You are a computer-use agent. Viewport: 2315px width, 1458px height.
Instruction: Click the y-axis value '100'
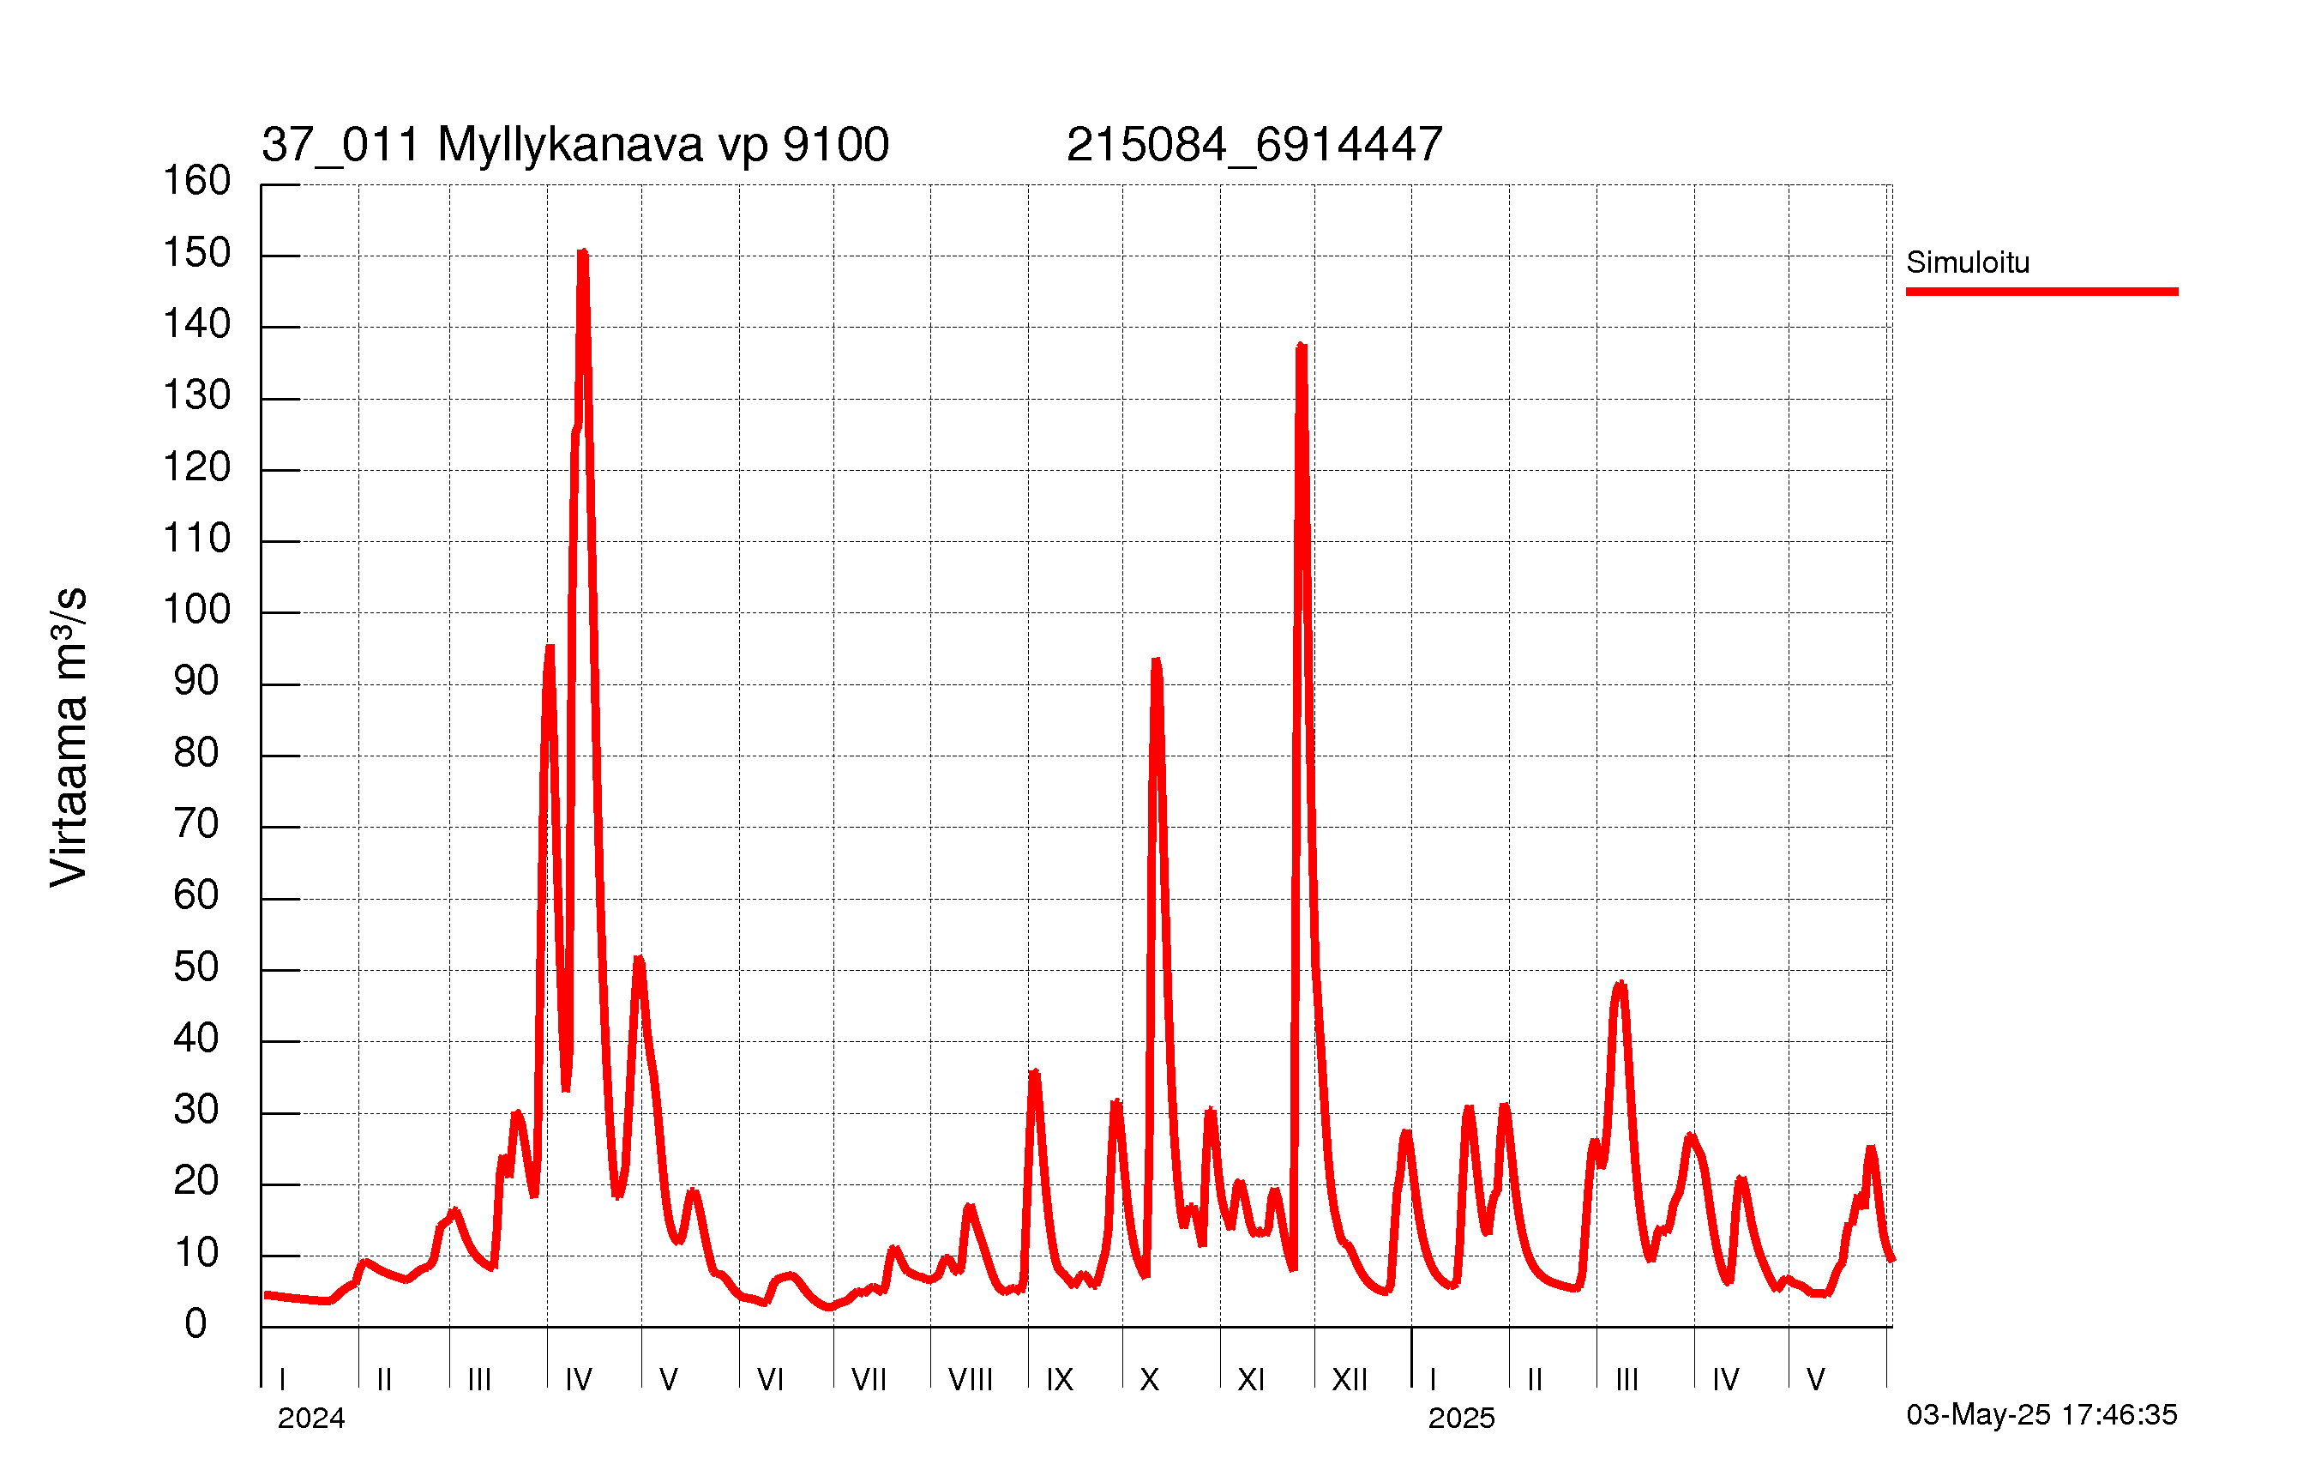[197, 610]
